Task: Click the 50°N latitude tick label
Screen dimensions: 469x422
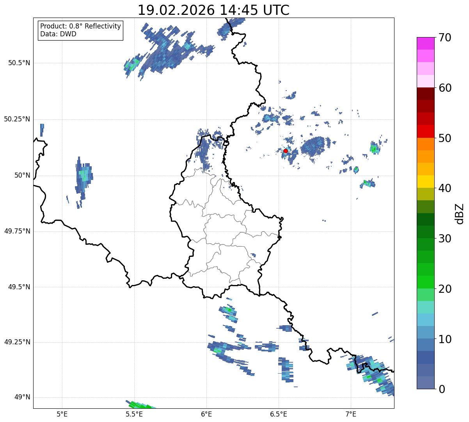Action: 22,175
